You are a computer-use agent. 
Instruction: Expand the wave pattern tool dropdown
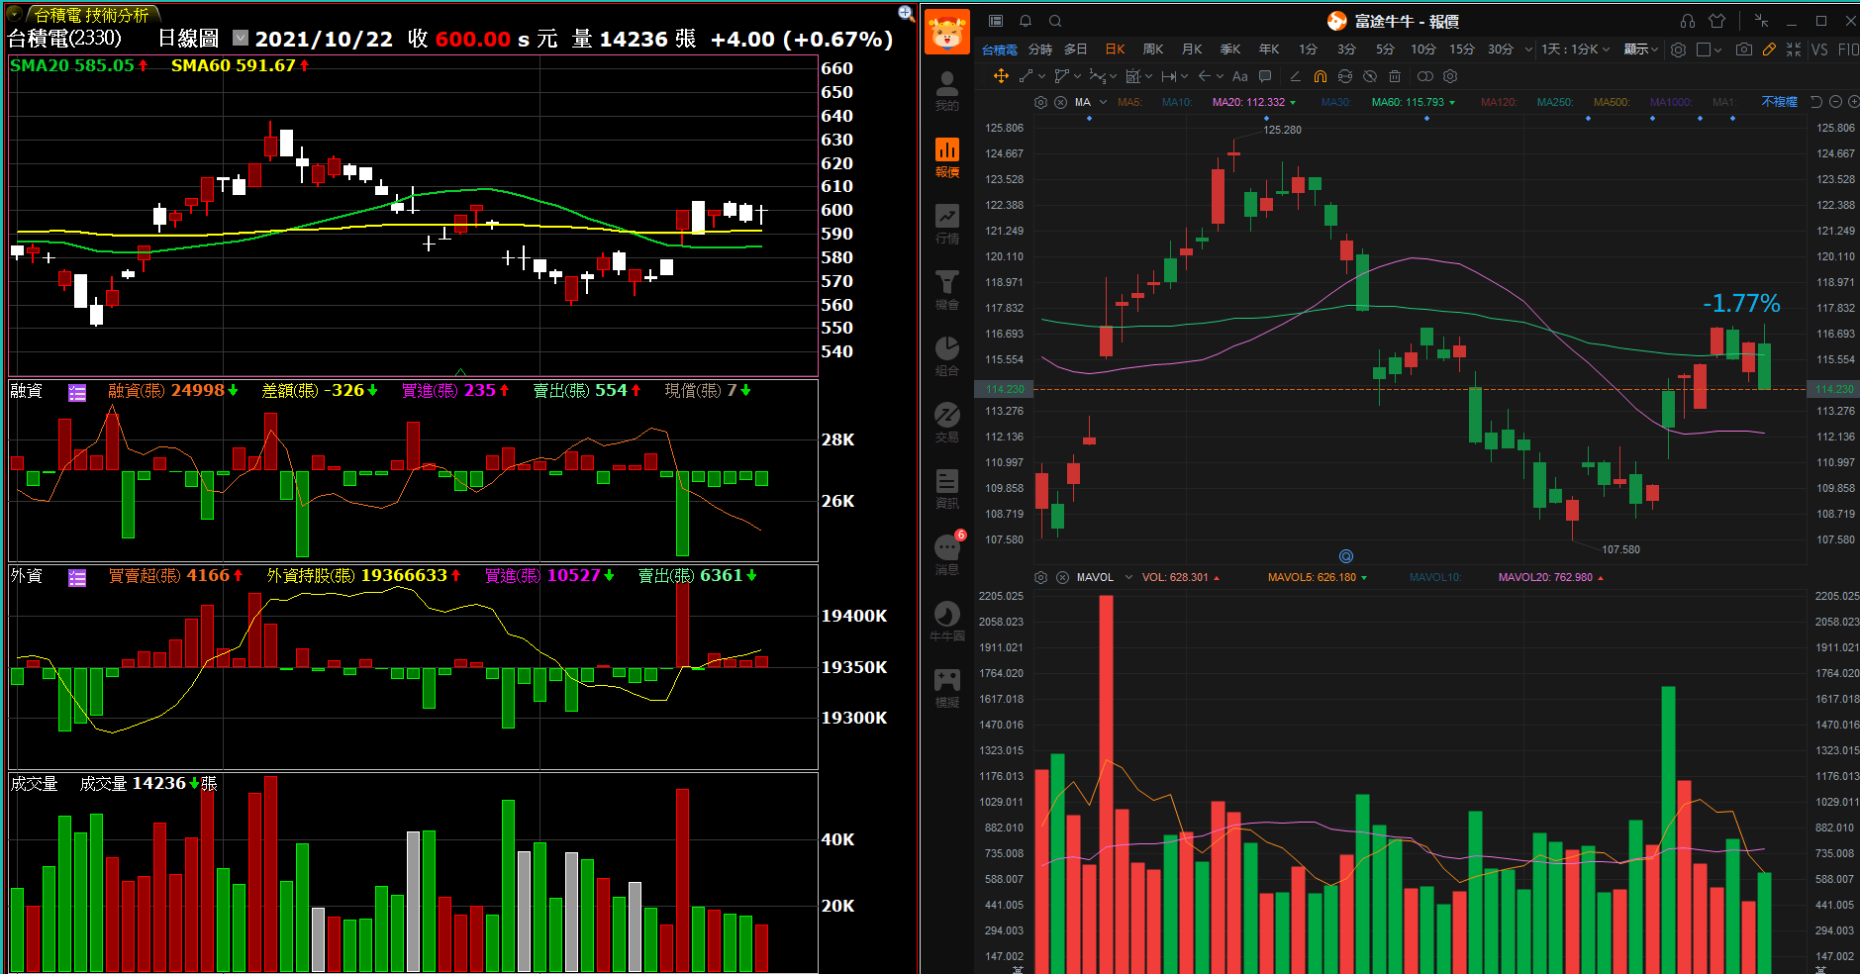point(1113,76)
